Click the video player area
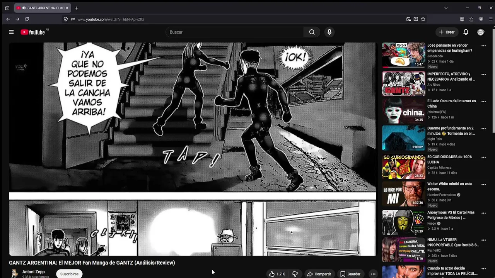This screenshot has width=495, height=278. point(193,149)
